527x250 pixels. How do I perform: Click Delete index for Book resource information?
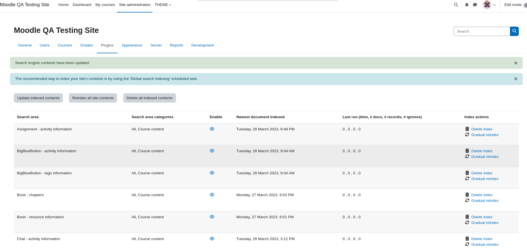482,217
